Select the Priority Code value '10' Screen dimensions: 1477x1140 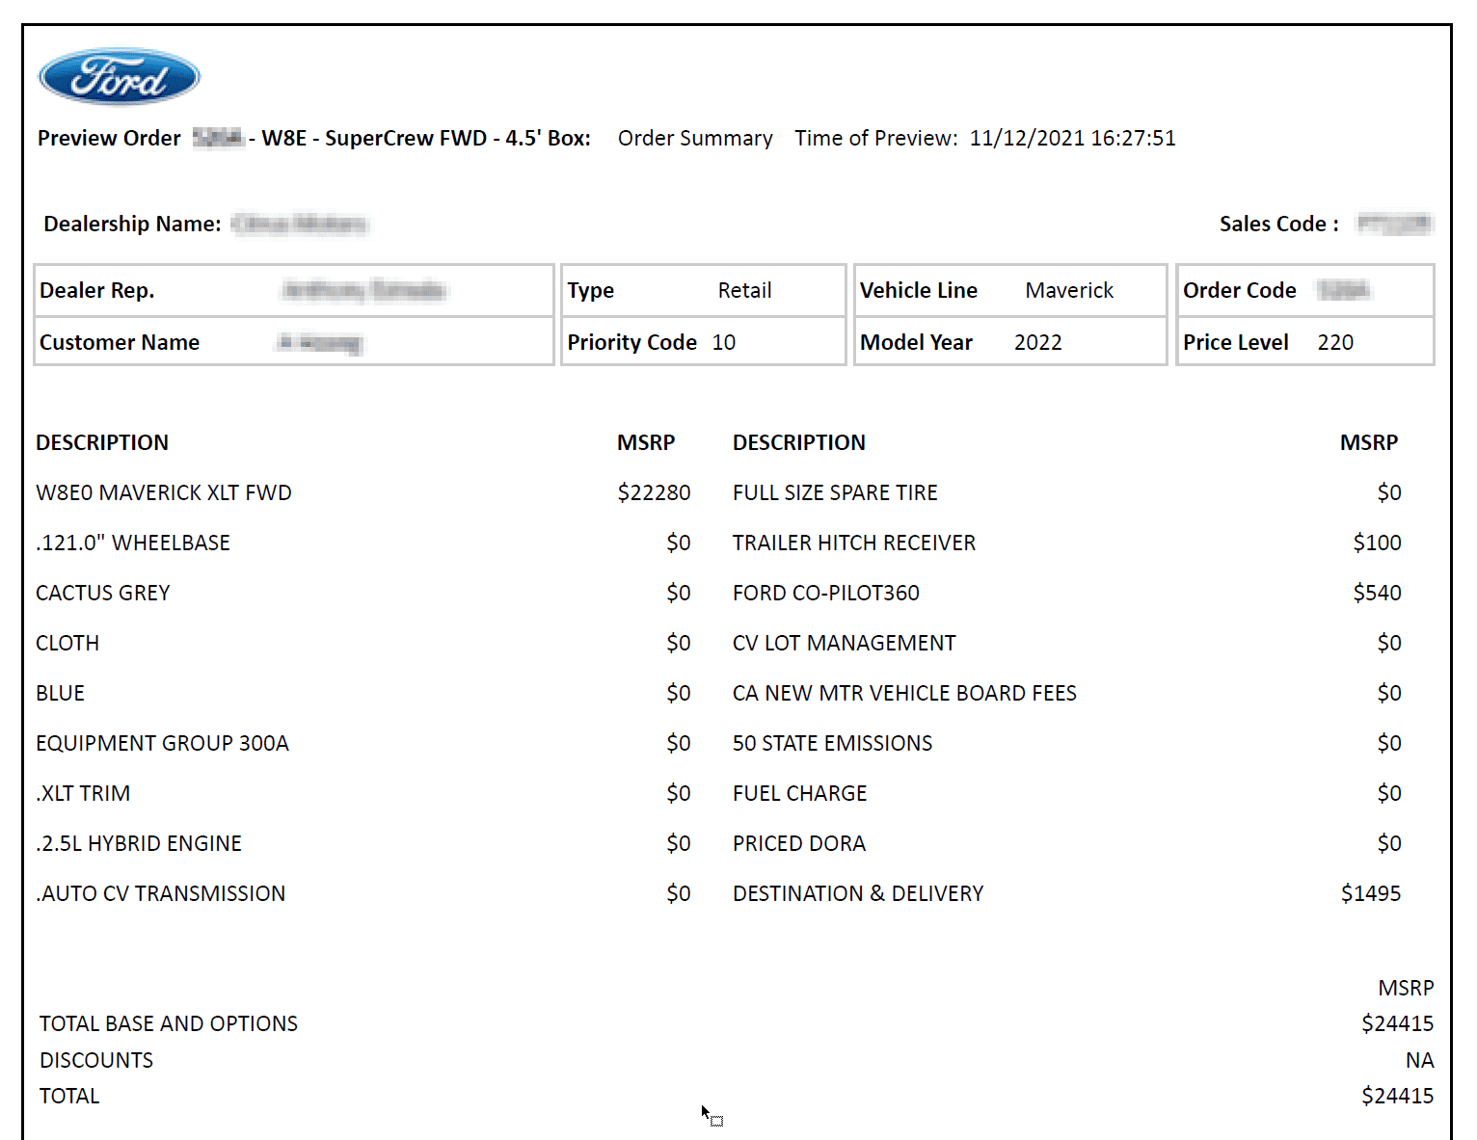click(x=723, y=343)
